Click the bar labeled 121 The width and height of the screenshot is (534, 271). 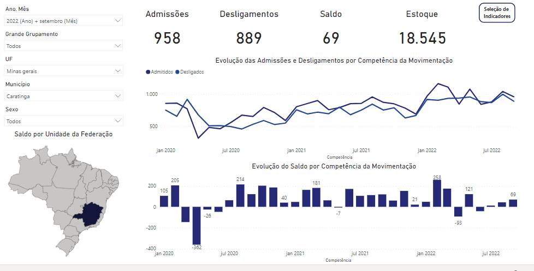(469, 201)
